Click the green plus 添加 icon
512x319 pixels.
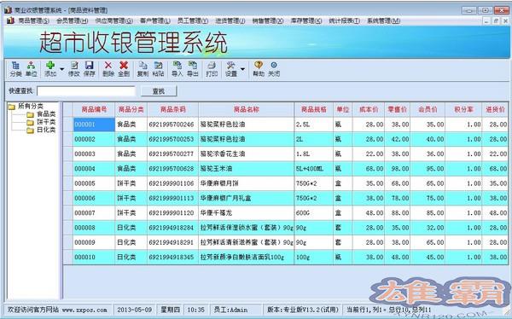[50, 66]
